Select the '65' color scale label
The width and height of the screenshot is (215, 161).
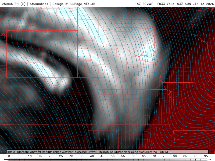point(144,156)
